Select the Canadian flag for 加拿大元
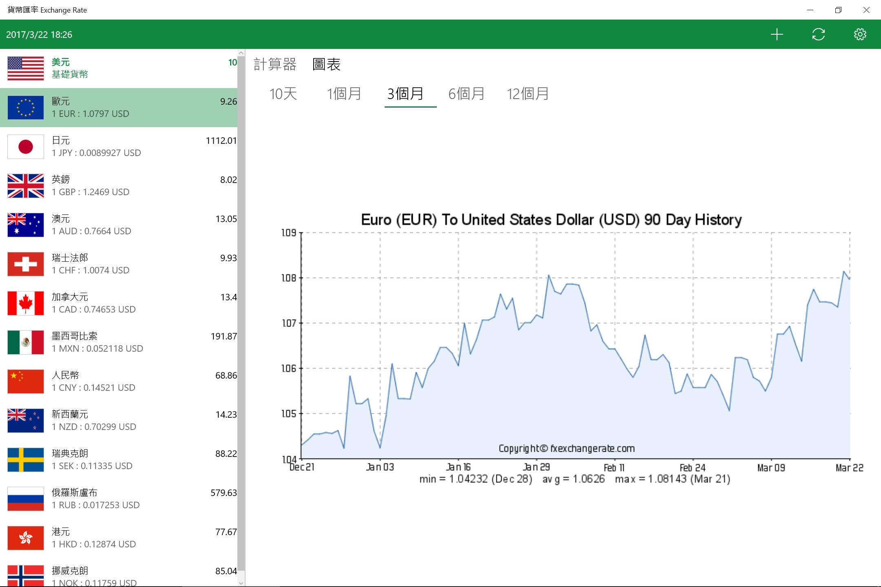The width and height of the screenshot is (881, 587). click(x=25, y=303)
